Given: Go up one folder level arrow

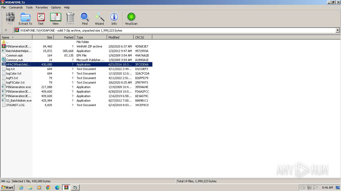Looking at the screenshot, I should click(x=6, y=30).
